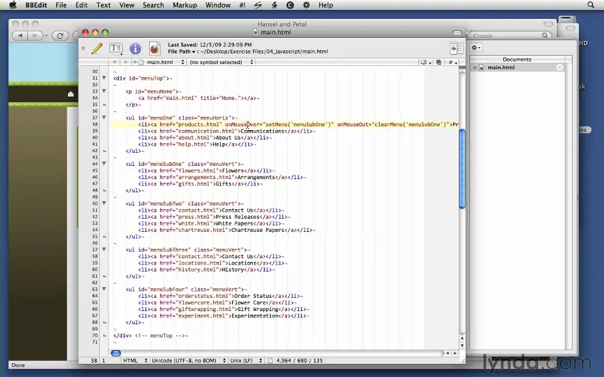Collapse the fold triangle at line 37

[104, 117]
